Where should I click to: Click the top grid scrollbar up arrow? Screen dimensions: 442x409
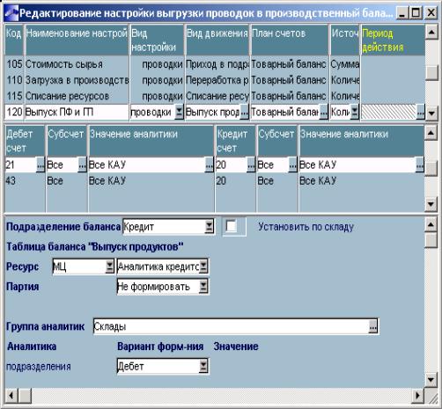[431, 32]
